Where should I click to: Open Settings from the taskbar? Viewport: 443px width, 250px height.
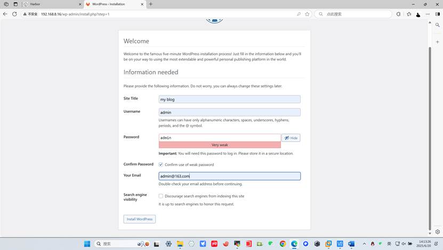168,244
